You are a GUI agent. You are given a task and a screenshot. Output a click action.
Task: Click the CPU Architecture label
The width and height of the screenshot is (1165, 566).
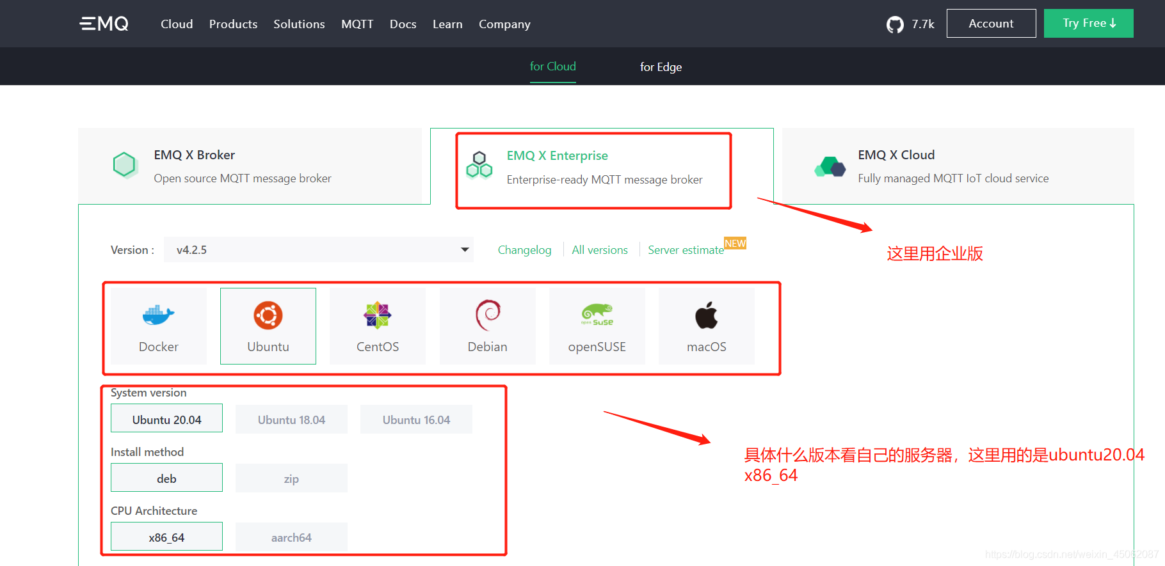coord(154,511)
